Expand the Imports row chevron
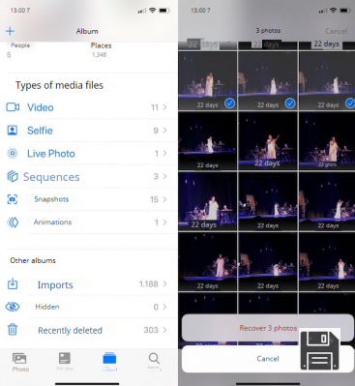The image size is (355, 386). (164, 283)
